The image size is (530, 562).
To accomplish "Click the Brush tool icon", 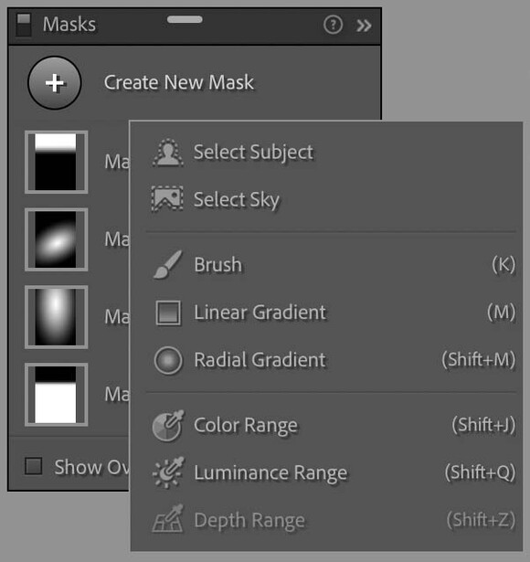I will pos(168,264).
